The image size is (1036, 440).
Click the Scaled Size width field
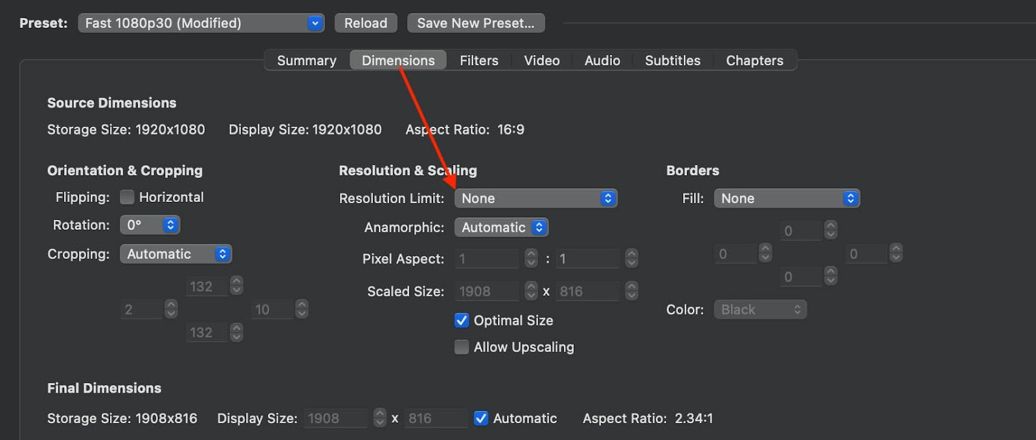click(x=486, y=291)
